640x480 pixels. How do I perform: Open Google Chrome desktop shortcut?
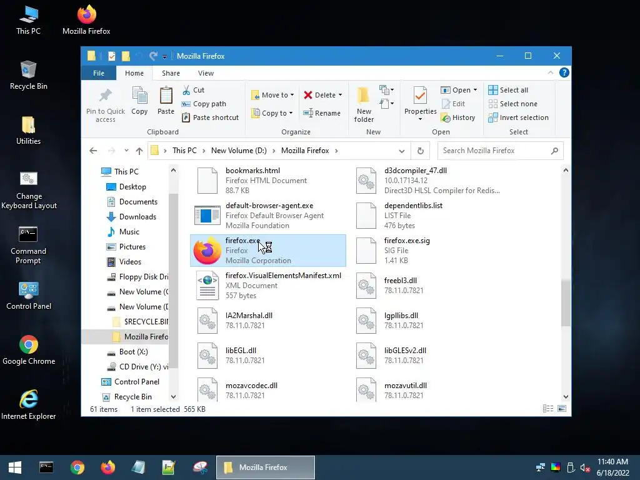click(x=29, y=350)
